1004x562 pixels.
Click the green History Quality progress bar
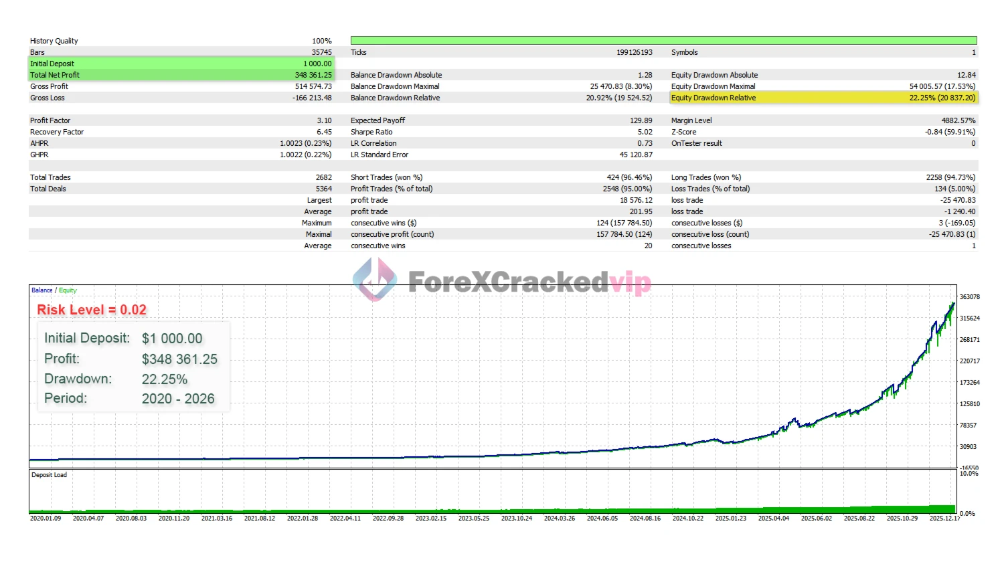tap(663, 41)
